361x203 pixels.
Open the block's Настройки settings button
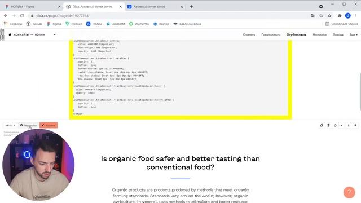(29, 125)
